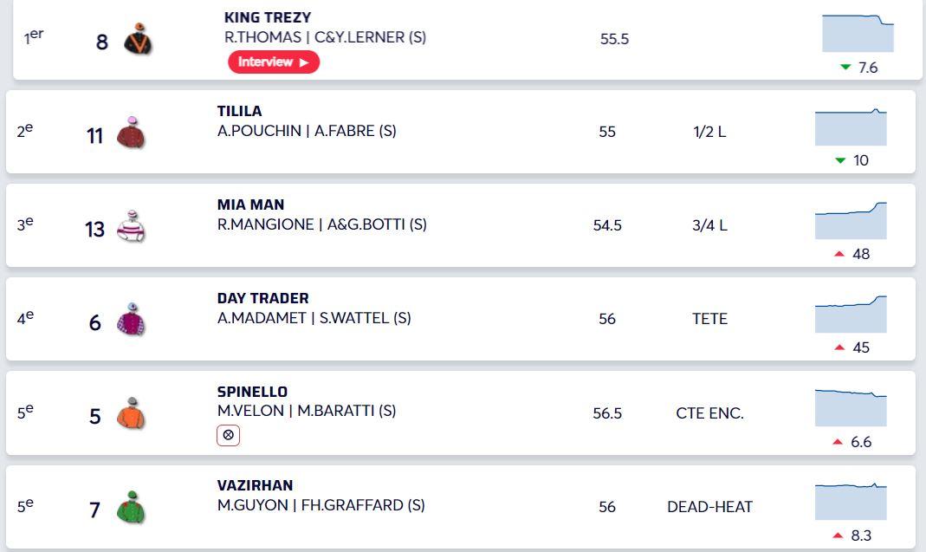View Day Trader odds evolution graph
Screen dimensions: 926x552
tap(851, 314)
